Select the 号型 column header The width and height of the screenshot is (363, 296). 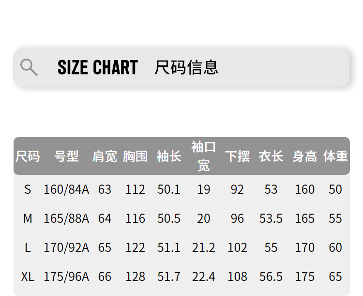(x=66, y=156)
